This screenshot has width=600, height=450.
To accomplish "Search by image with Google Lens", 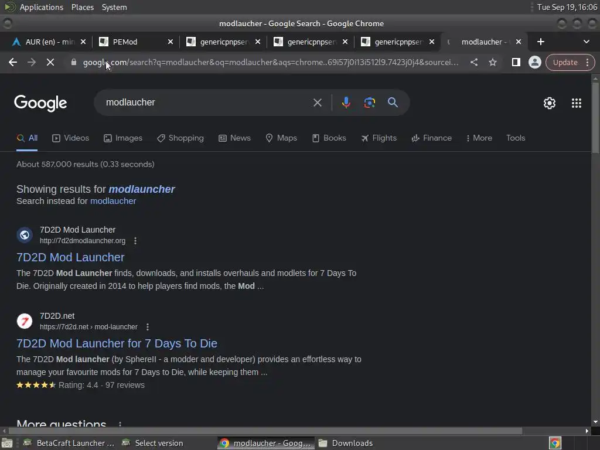I will (369, 103).
